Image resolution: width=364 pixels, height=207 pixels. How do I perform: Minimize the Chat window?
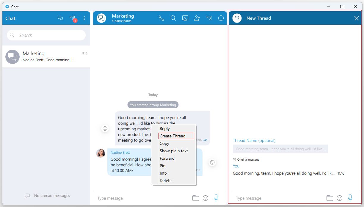point(328,7)
